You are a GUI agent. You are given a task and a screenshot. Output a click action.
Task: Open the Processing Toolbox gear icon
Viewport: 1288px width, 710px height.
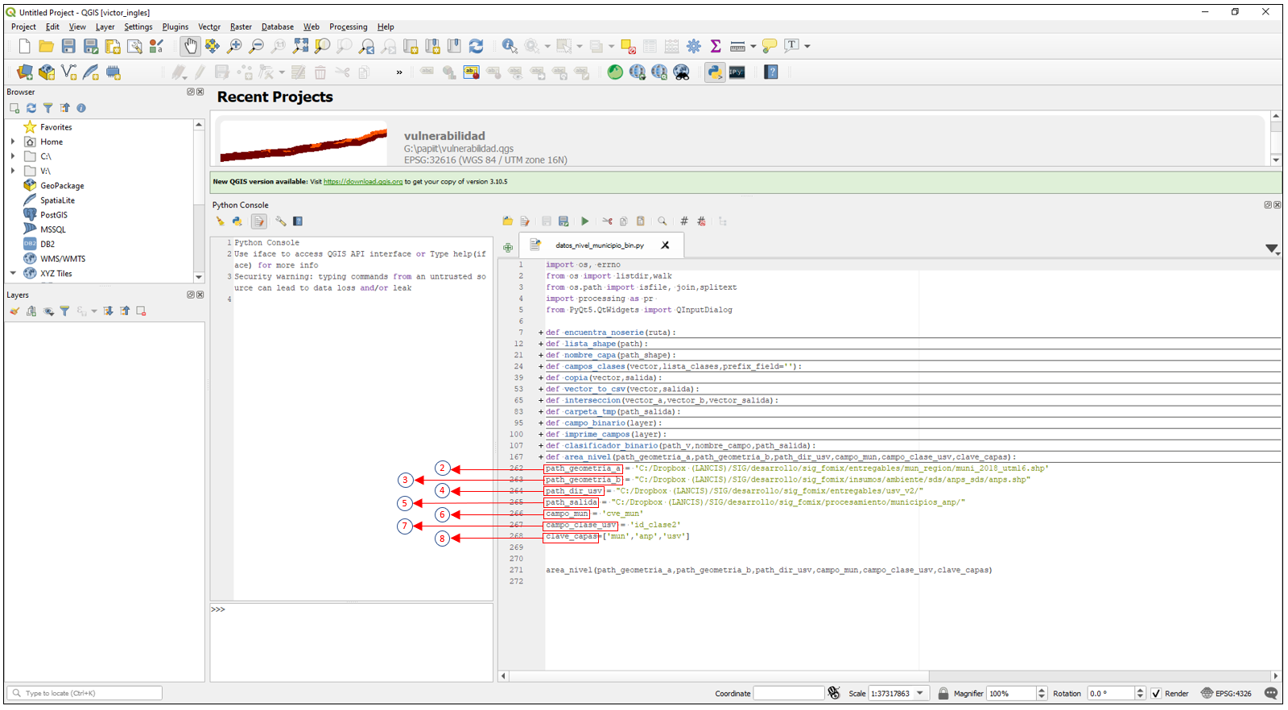pyautogui.click(x=693, y=46)
